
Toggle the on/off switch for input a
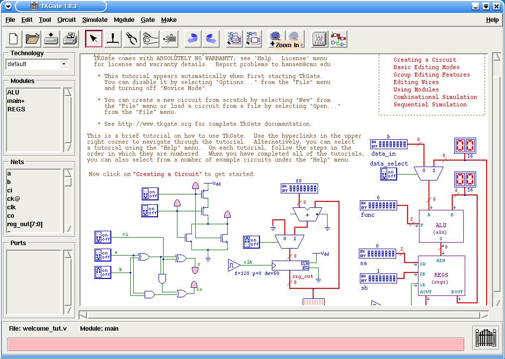pyautogui.click(x=103, y=255)
